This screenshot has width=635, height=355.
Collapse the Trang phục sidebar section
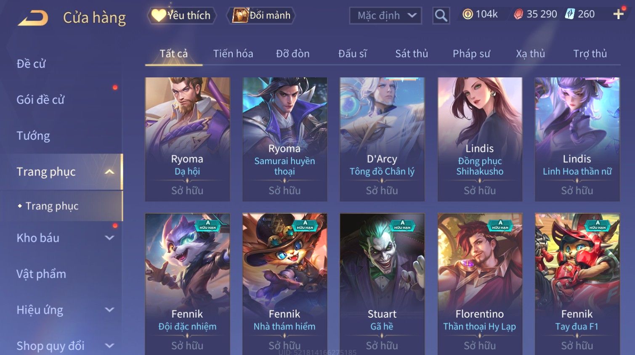pyautogui.click(x=109, y=172)
